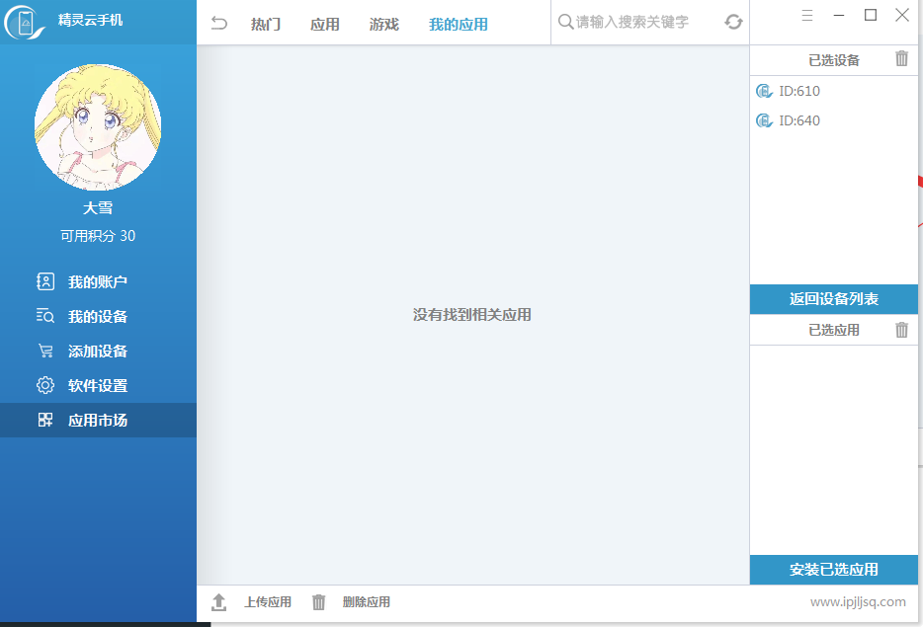Select device ID:610
The height and width of the screenshot is (627, 923).
[833, 91]
